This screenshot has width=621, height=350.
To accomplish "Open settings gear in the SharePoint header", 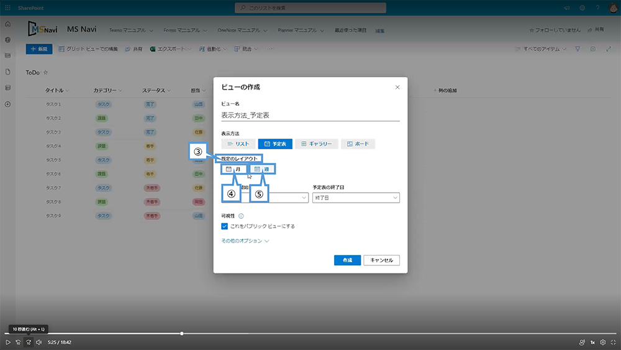I will 582,8.
